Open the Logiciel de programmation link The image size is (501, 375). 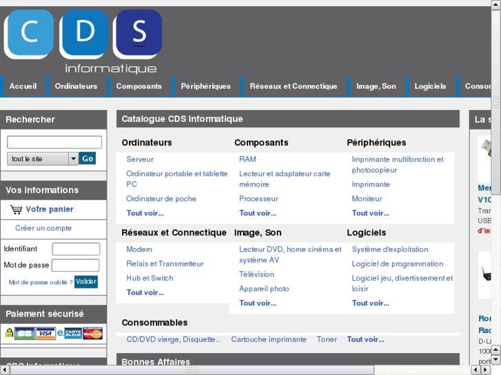398,264
